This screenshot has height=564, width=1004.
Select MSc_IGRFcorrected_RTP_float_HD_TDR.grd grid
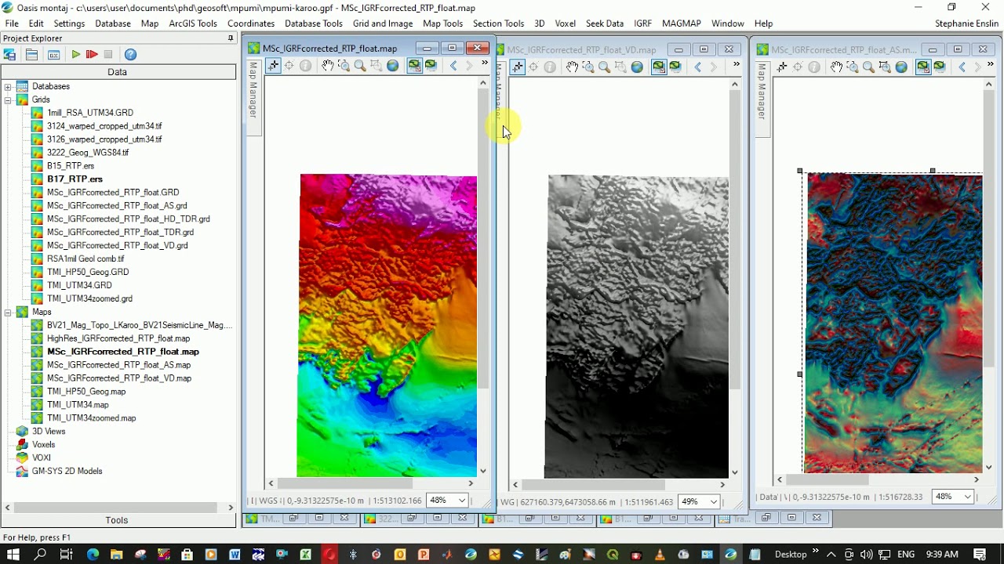point(128,219)
